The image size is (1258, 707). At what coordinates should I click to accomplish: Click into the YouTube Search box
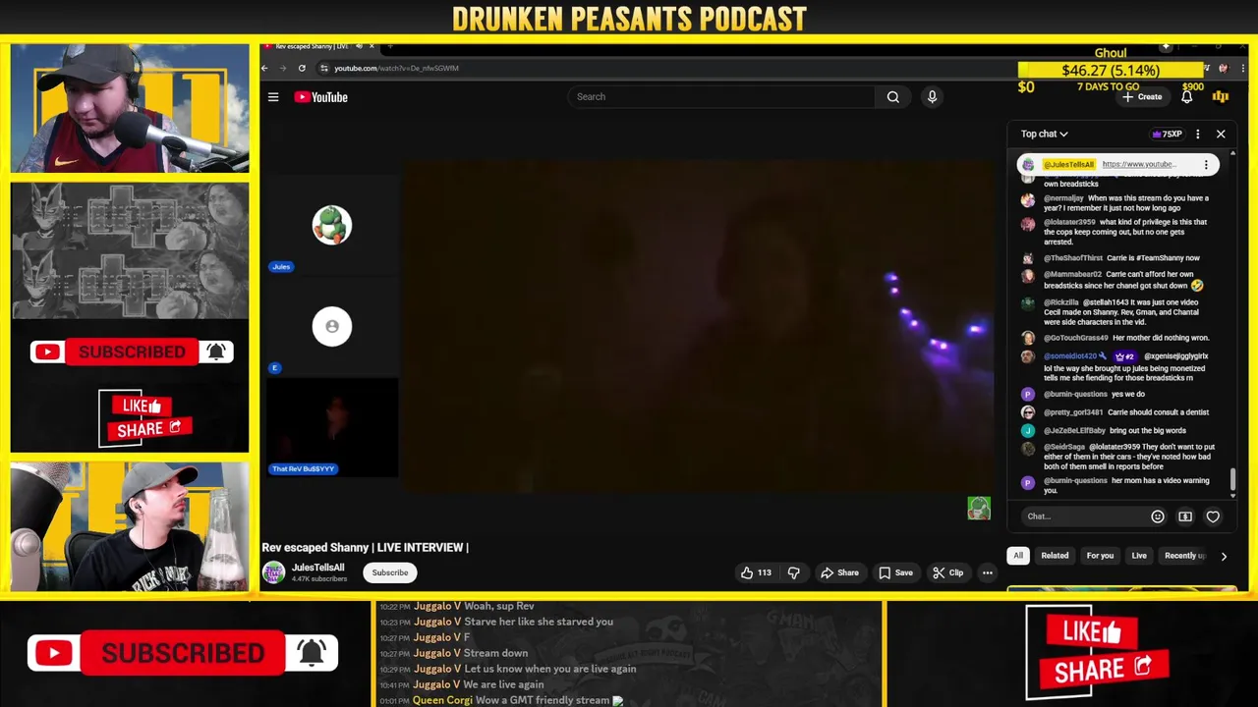coord(720,96)
